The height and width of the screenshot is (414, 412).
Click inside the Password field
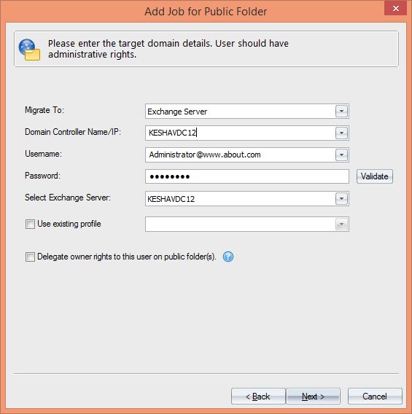click(x=247, y=176)
